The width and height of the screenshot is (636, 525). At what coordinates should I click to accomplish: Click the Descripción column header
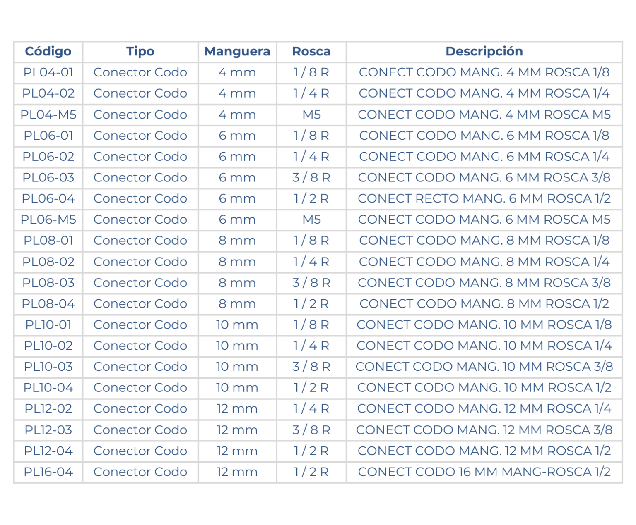point(484,51)
